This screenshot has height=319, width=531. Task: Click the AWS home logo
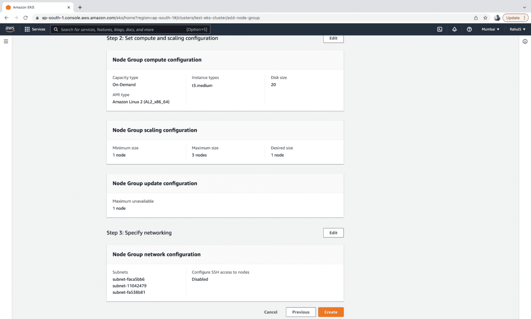(10, 29)
